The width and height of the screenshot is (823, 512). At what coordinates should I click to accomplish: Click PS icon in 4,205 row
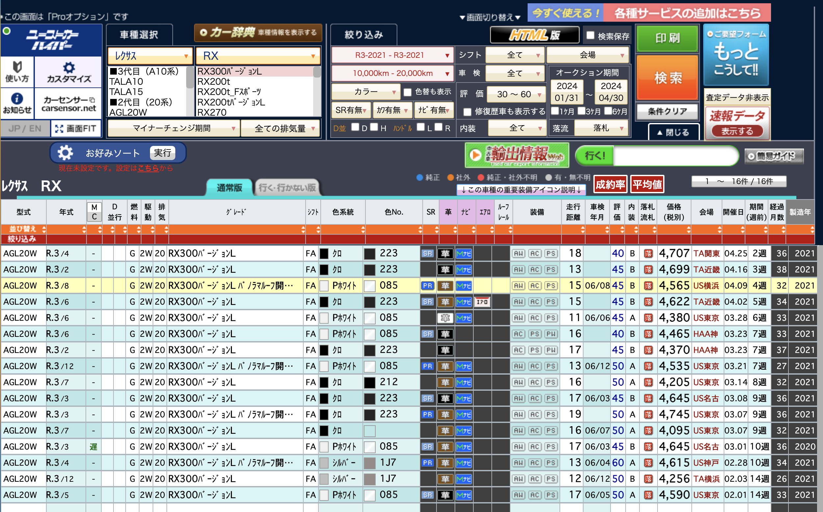pos(551,382)
